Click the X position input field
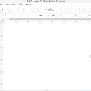 click(73, 16)
